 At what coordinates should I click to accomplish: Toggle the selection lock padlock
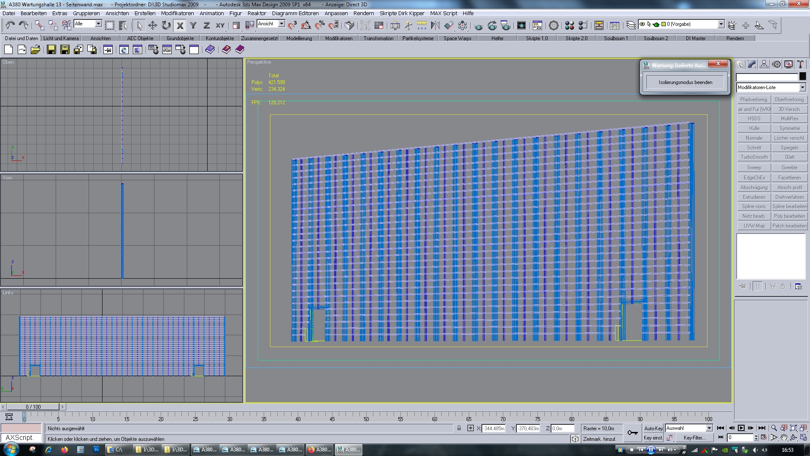[459, 428]
